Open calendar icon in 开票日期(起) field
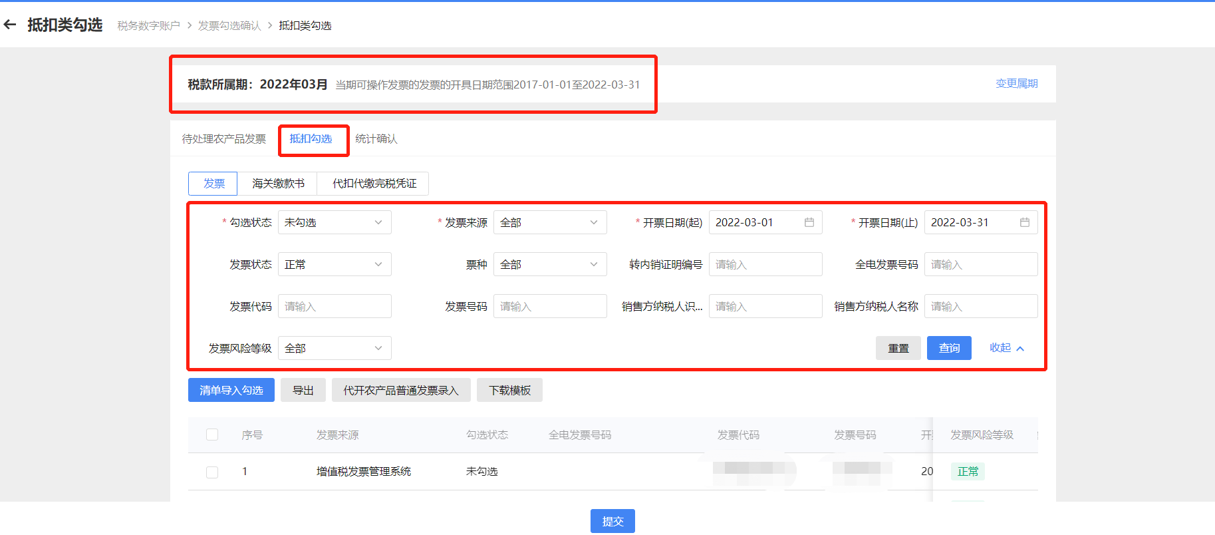Viewport: 1215px width, 535px height. [809, 222]
